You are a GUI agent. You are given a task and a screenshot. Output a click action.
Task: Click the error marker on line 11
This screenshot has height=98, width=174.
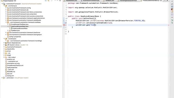(x=64, y=25)
